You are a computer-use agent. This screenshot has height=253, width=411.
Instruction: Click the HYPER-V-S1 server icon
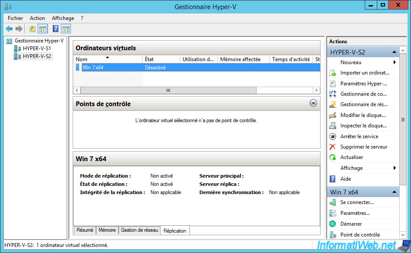click(x=17, y=49)
